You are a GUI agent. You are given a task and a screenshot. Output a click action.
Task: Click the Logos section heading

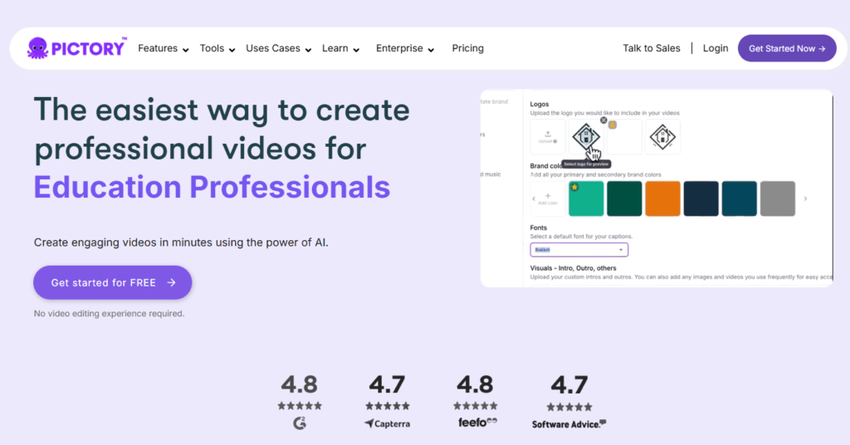[540, 104]
